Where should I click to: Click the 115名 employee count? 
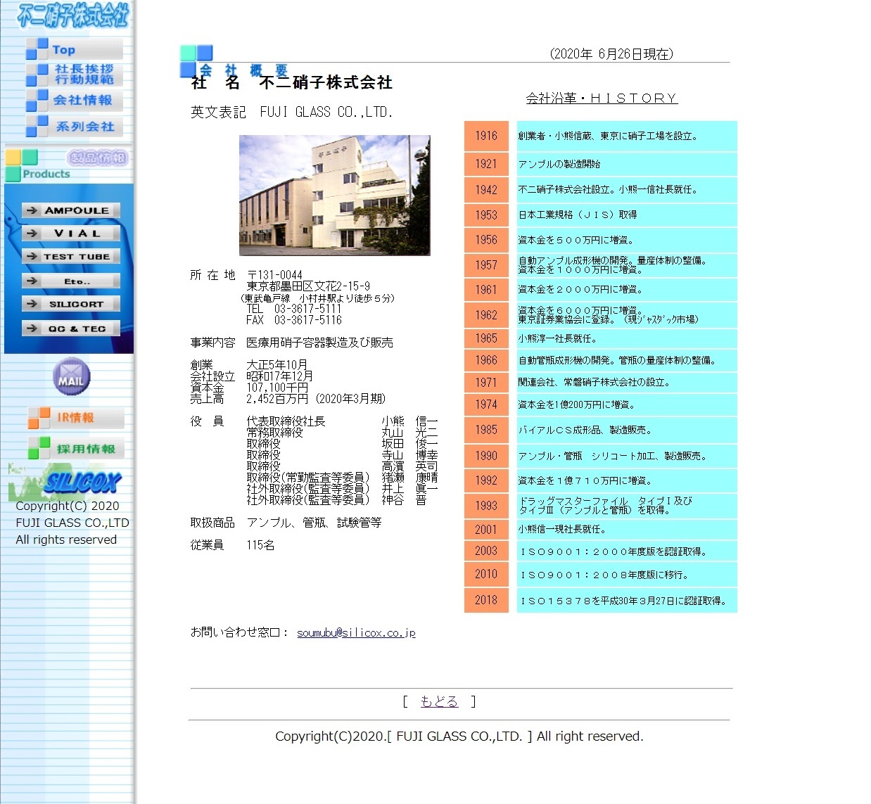(260, 545)
